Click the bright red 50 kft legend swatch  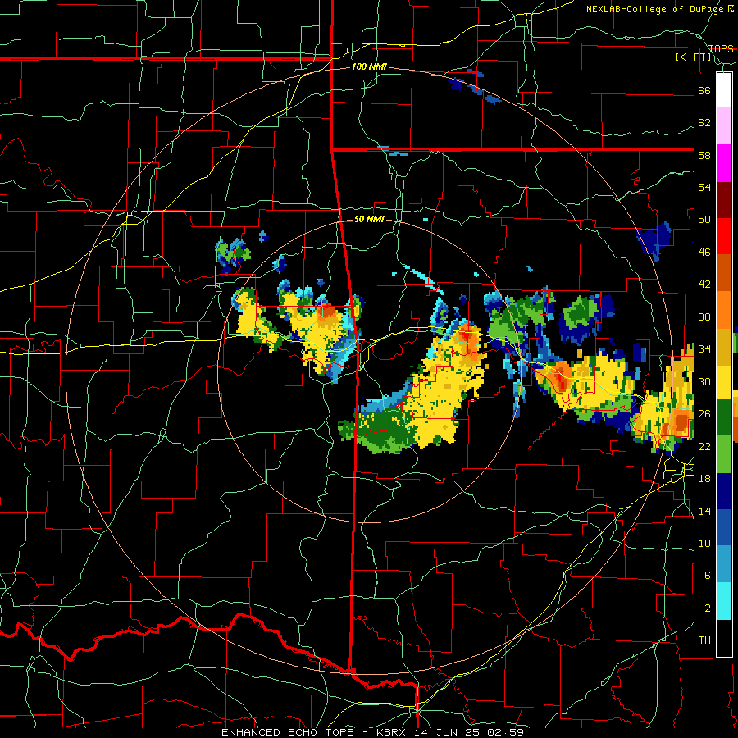click(x=724, y=236)
